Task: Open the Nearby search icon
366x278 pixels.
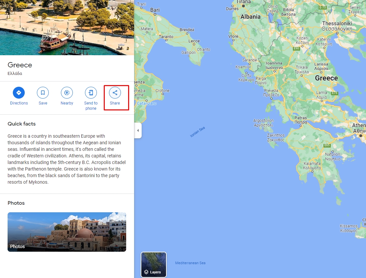Action: click(67, 93)
